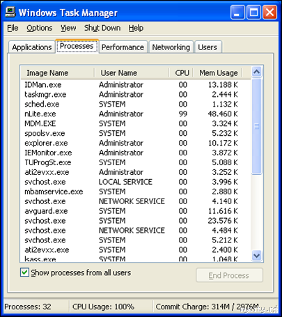Viewport: 282px width, 317px height.
Task: Select the avguard.exe process
Action: click(136, 211)
